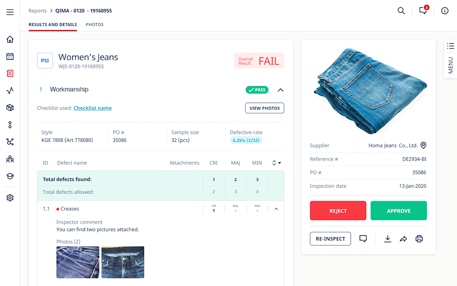Switch to the Photos tab

pyautogui.click(x=95, y=25)
